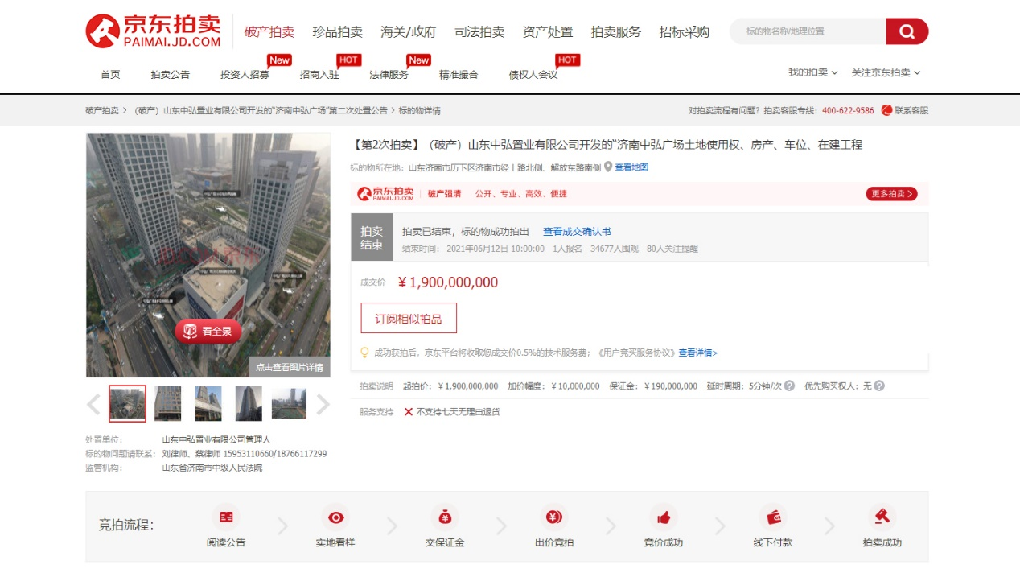Open the 拍卖服务 tab
1020x569 pixels.
coord(616,32)
